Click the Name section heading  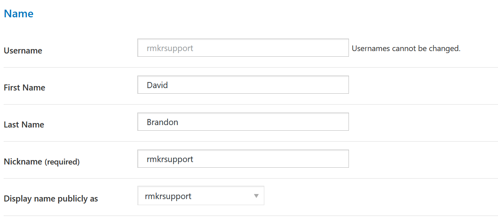click(x=19, y=14)
